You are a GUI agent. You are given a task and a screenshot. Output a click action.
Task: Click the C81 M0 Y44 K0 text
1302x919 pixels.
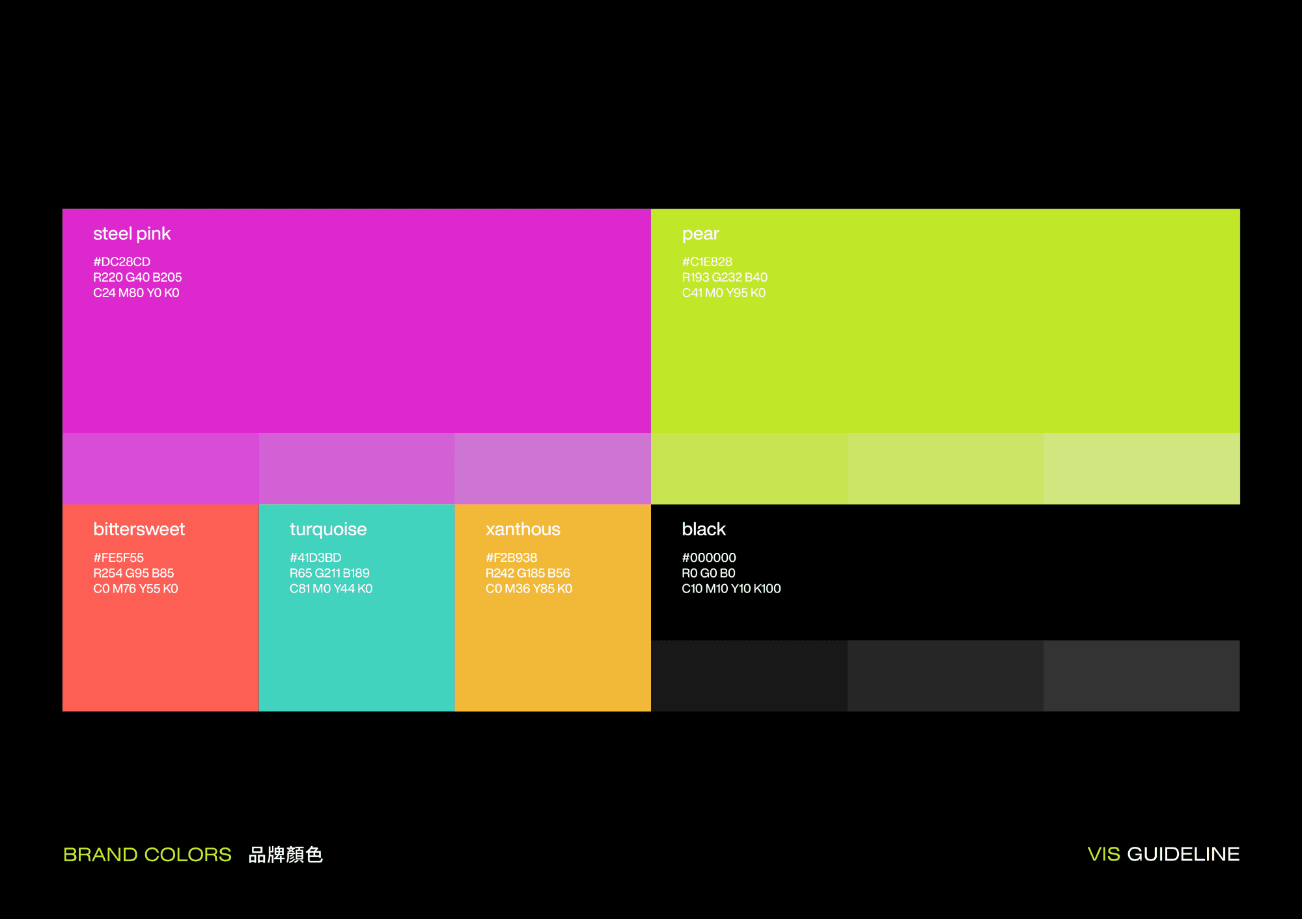click(x=331, y=589)
